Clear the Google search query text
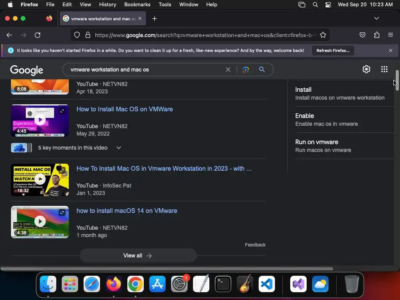This screenshot has height=300, width=400. [x=228, y=70]
